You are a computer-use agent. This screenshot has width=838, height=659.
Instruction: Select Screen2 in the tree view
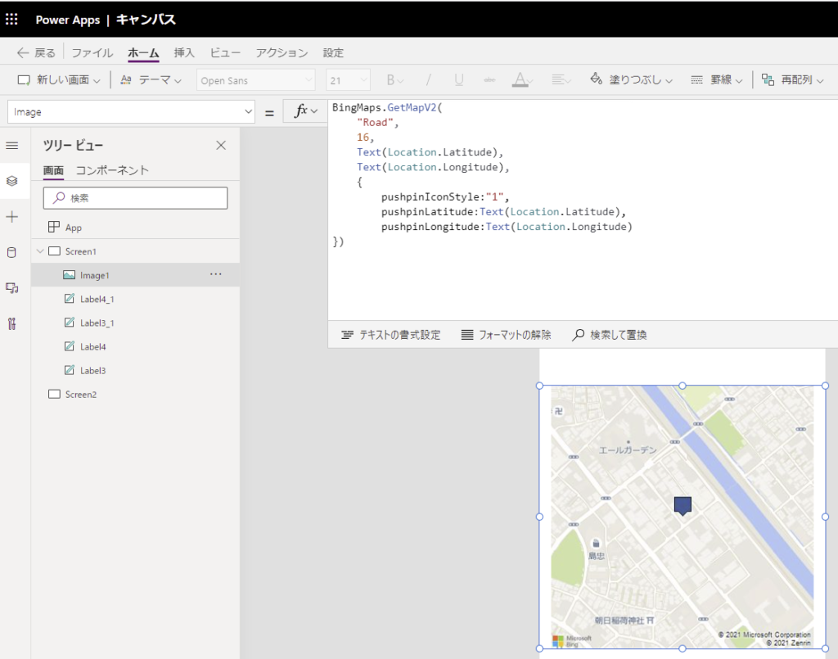135,395
